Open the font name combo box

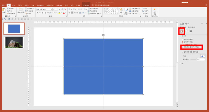tap(44, 10)
